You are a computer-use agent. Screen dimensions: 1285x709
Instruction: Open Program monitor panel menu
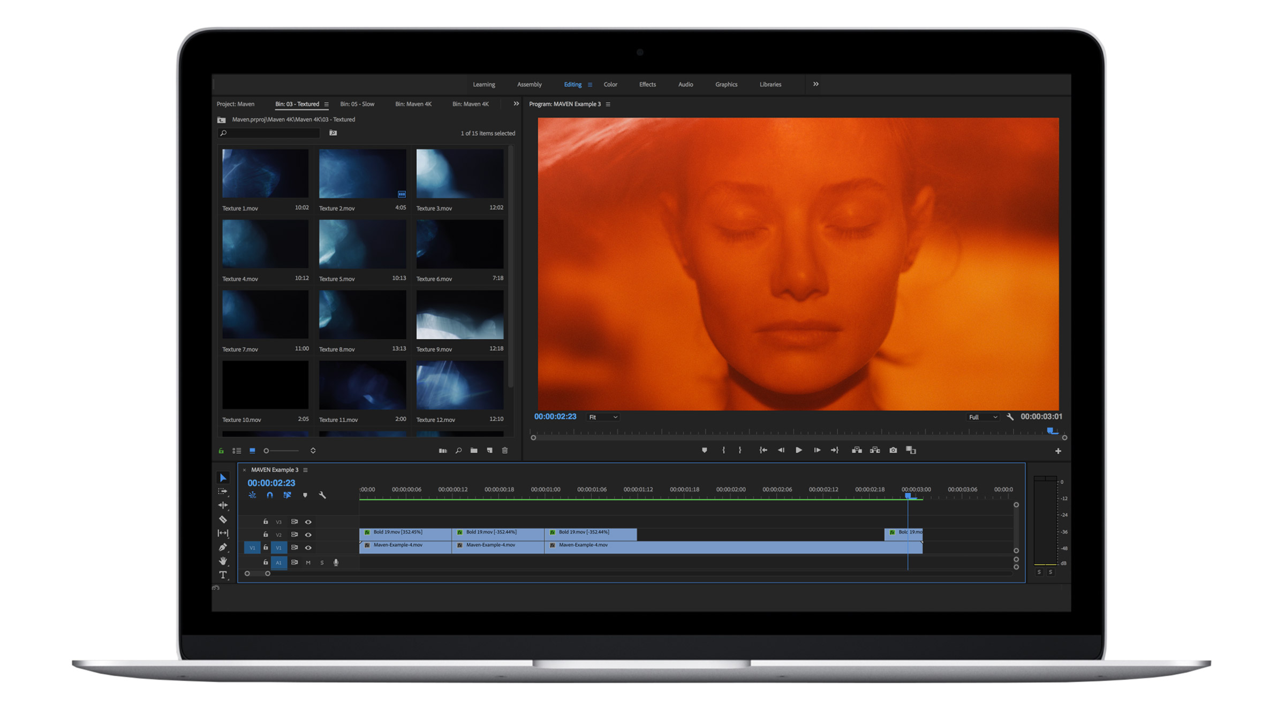click(608, 104)
